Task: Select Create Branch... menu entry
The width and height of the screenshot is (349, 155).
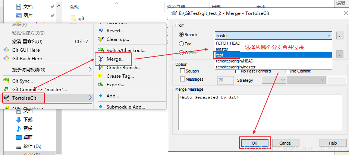Action: 123,68
